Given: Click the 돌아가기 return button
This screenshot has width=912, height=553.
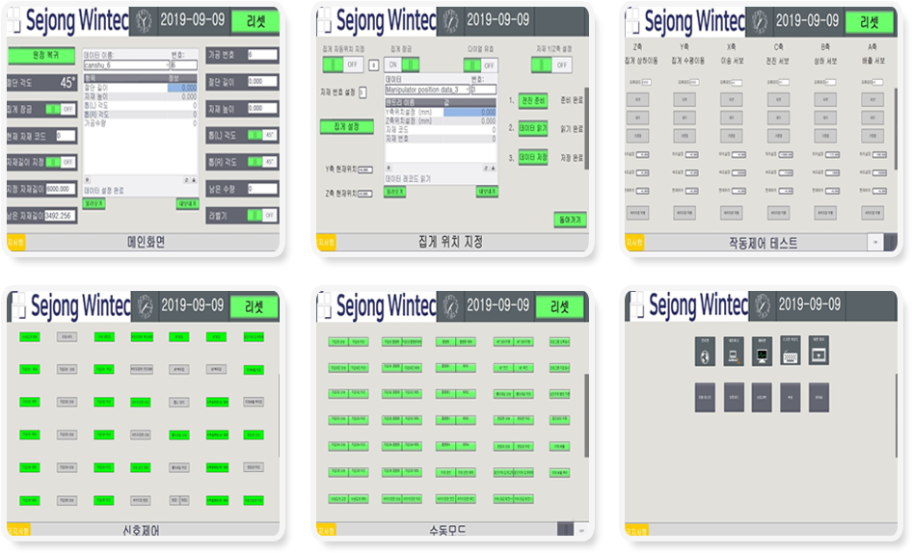Looking at the screenshot, I should (x=570, y=220).
